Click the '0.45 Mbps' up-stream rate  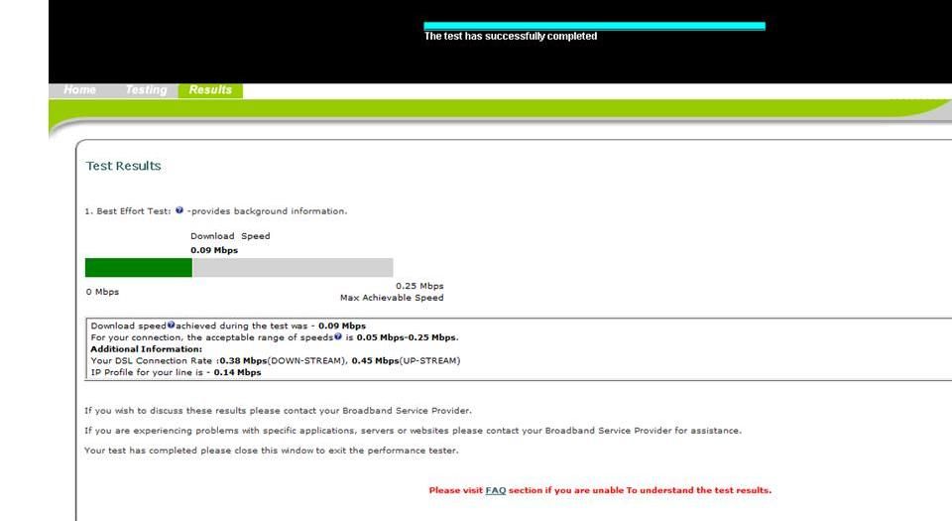coord(375,360)
